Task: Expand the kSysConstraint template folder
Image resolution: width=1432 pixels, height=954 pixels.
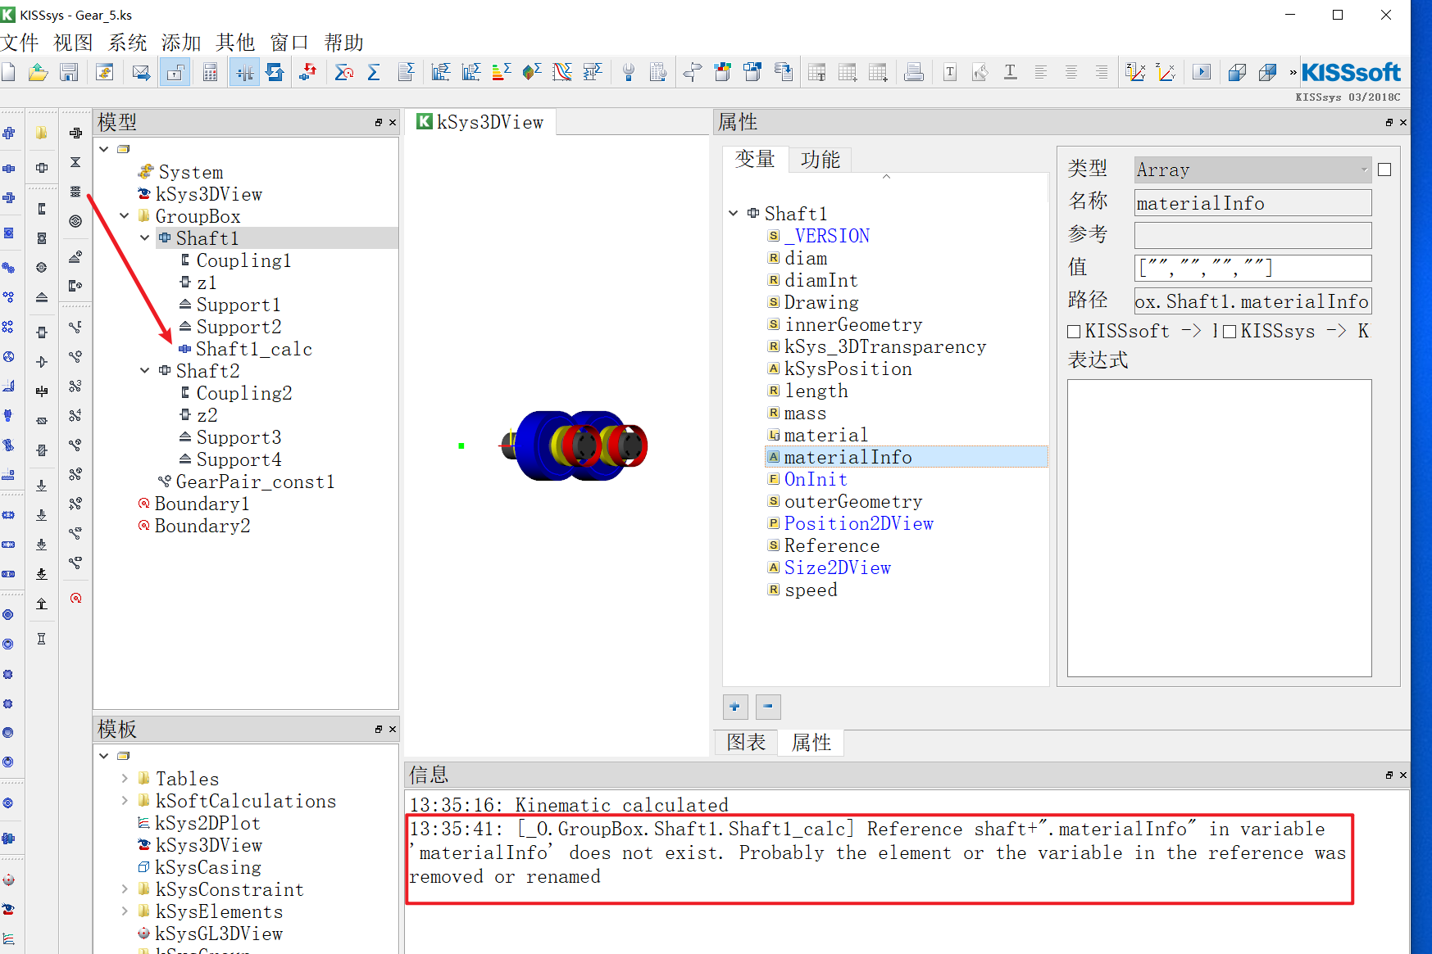Action: tap(125, 888)
